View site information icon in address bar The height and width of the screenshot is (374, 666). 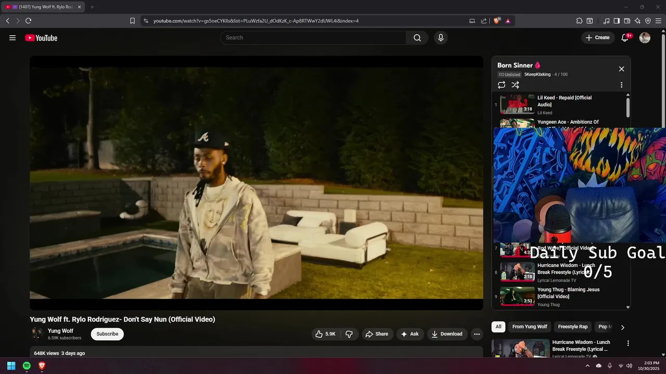[x=146, y=21]
